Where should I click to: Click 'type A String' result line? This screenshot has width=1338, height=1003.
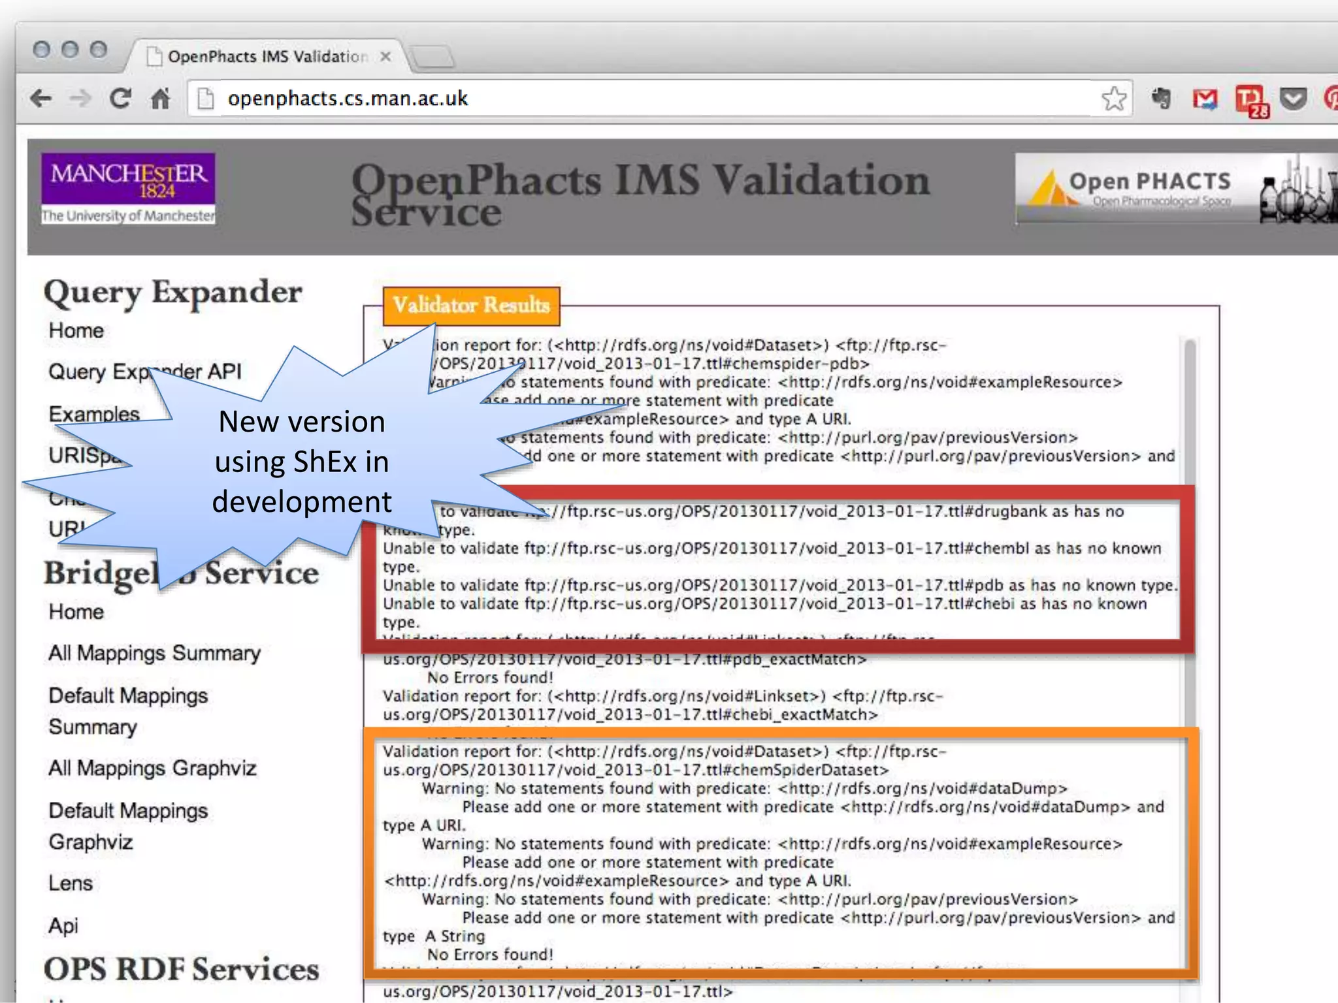pyautogui.click(x=434, y=936)
